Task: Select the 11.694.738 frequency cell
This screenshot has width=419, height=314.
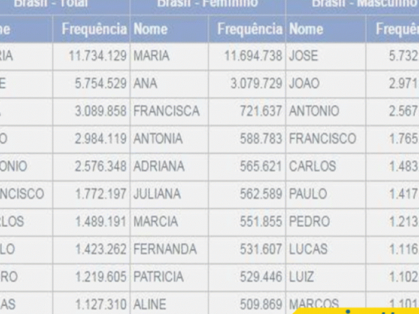Action: pyautogui.click(x=247, y=56)
